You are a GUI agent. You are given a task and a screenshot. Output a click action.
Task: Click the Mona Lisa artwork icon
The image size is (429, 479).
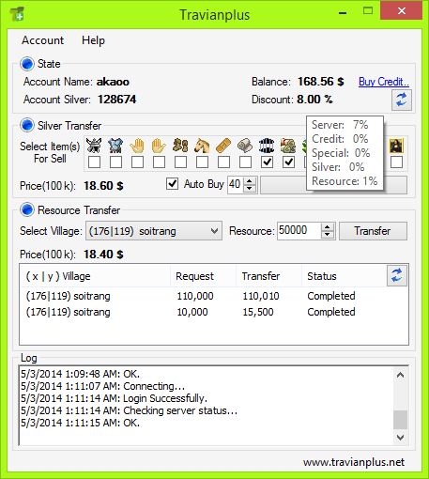coord(396,146)
